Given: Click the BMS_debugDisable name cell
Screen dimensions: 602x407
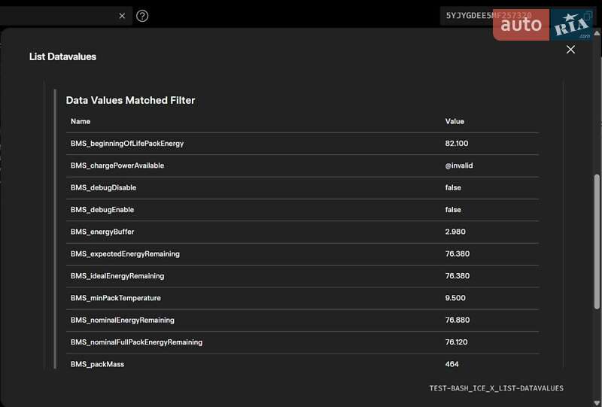Looking at the screenshot, I should coord(103,187).
